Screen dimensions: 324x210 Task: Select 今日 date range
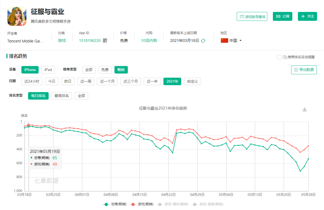(x=52, y=81)
